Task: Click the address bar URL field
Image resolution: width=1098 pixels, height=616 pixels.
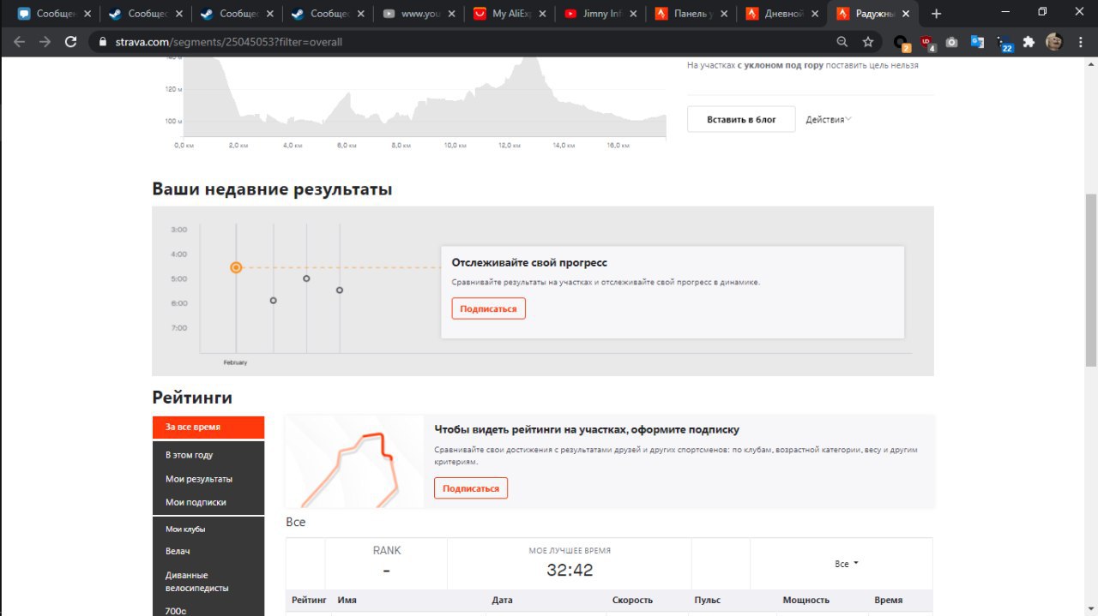Action: pyautogui.click(x=463, y=41)
